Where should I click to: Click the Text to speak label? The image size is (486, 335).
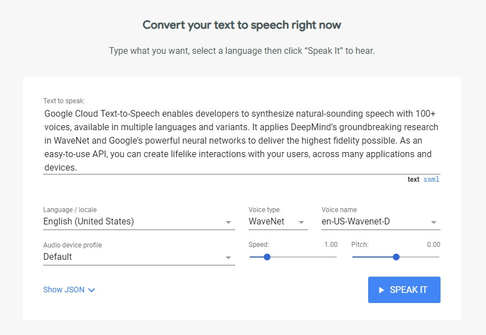tap(64, 101)
